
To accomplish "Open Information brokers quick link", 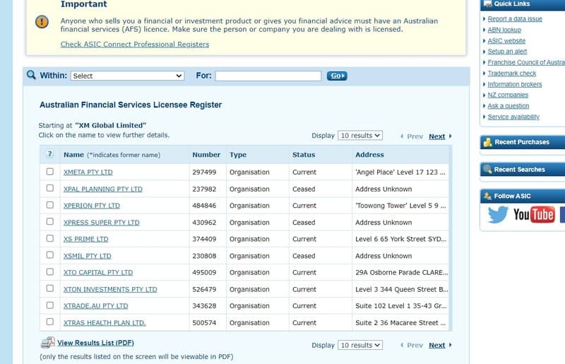I will [x=515, y=84].
